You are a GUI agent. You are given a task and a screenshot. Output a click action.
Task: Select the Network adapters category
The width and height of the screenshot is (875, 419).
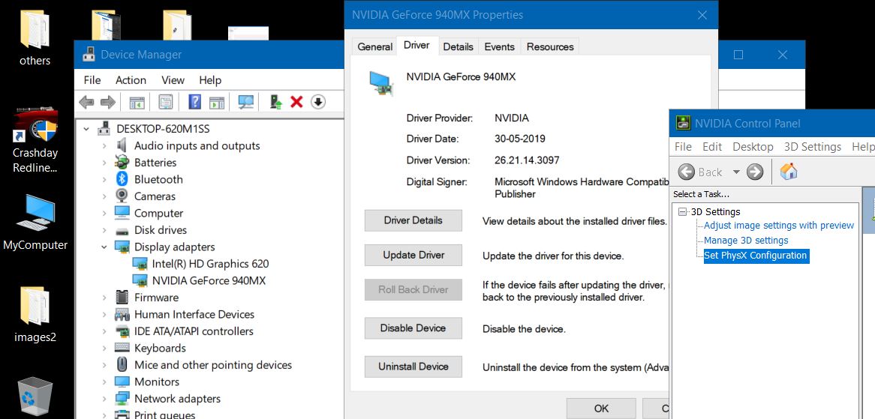177,399
